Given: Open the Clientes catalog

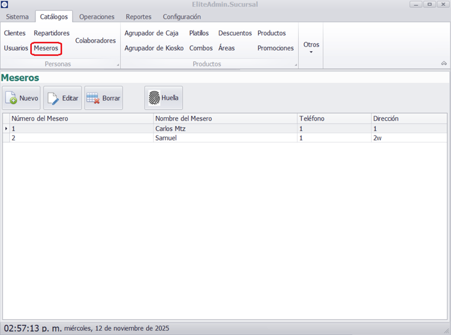Looking at the screenshot, I should click(15, 33).
